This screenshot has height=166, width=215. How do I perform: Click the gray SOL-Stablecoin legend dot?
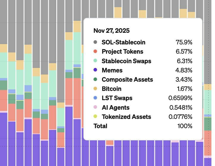click(95, 42)
